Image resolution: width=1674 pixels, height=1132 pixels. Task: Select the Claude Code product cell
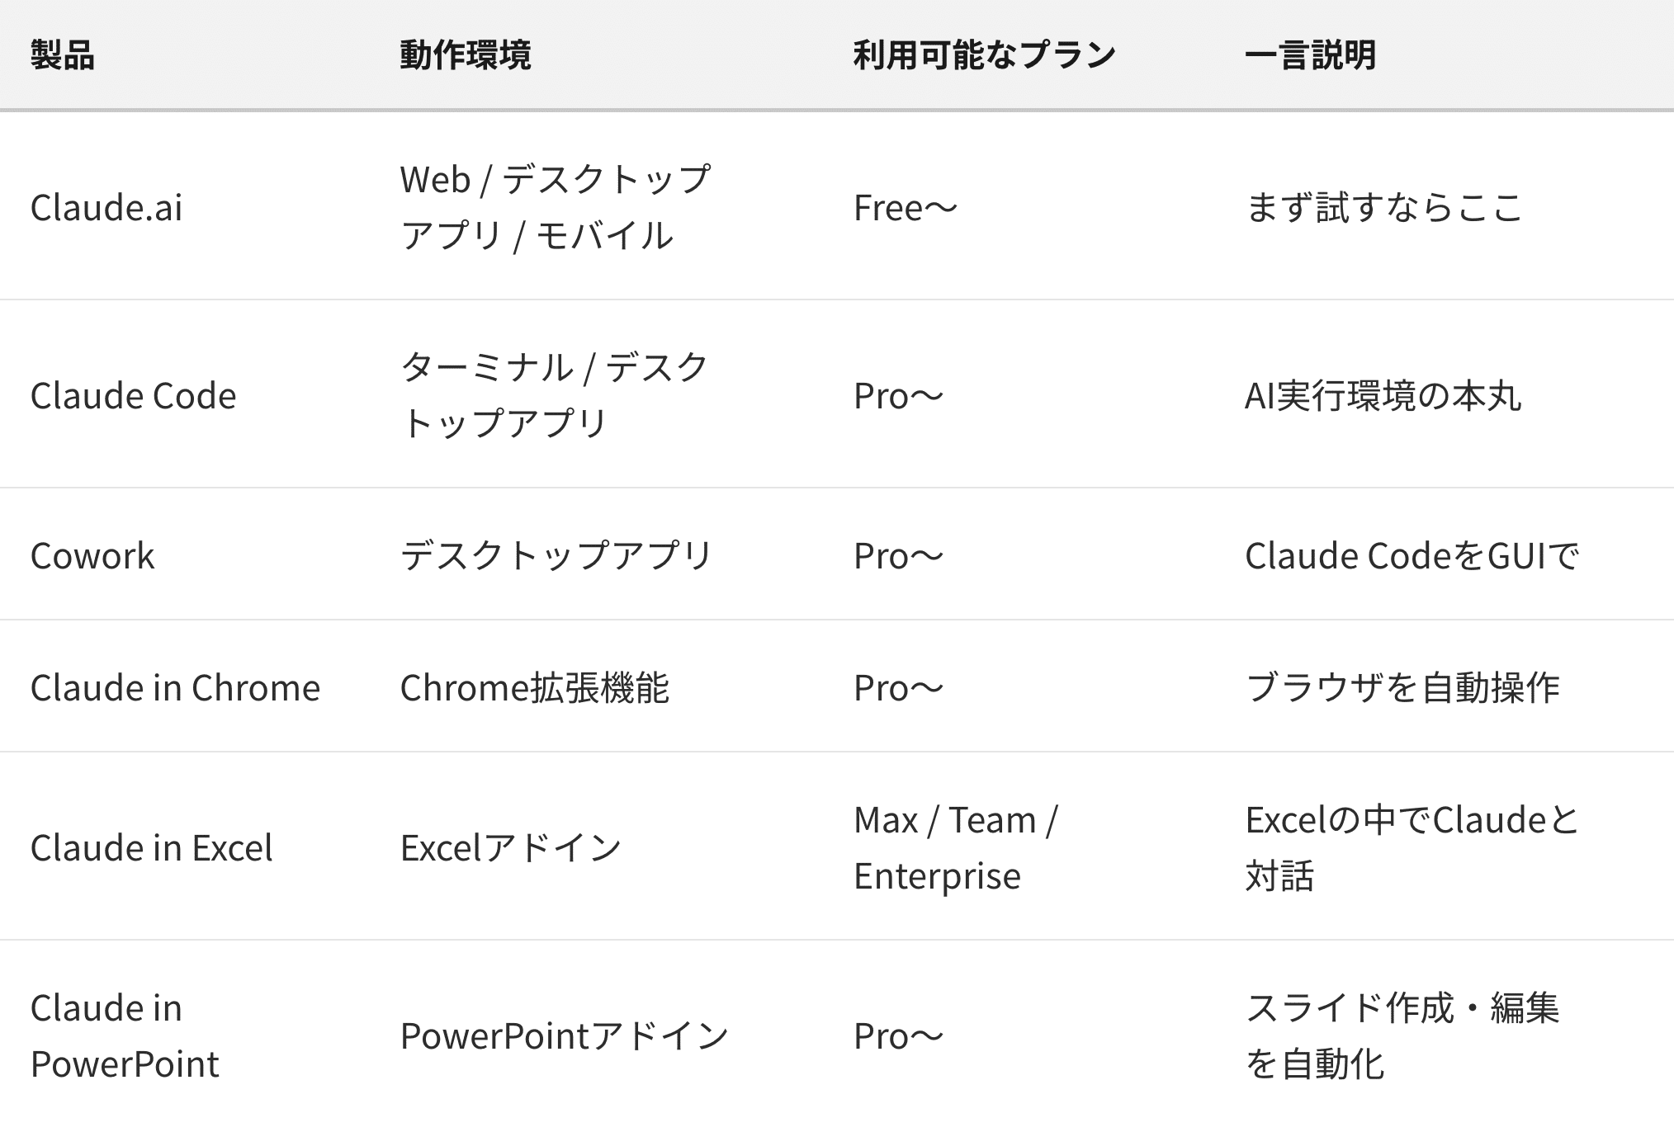pyautogui.click(x=133, y=395)
